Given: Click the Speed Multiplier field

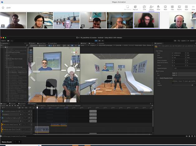Looking at the screenshot, I should click(184, 68).
